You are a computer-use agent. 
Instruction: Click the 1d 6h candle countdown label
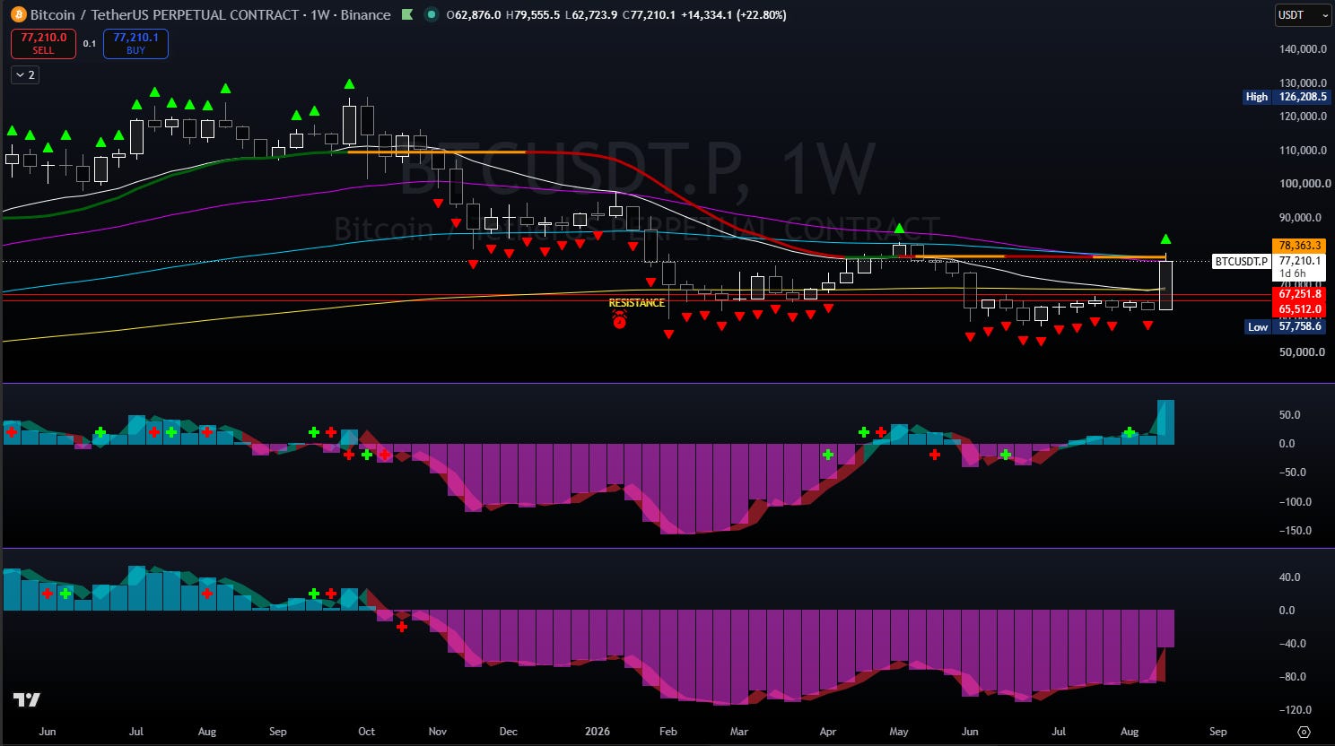click(1293, 273)
